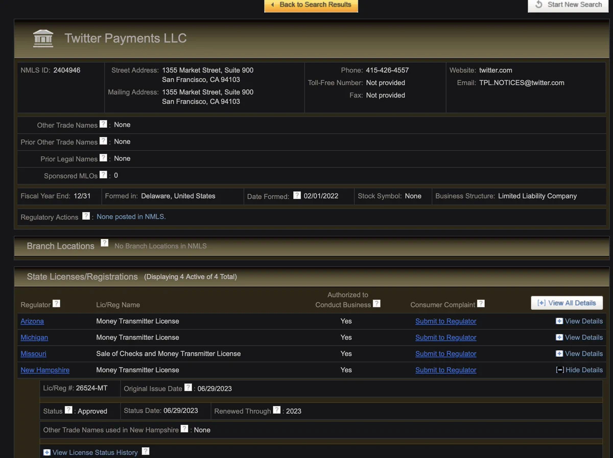Open help icon next to View License Status History
Image resolution: width=613 pixels, height=458 pixels.
146,451
